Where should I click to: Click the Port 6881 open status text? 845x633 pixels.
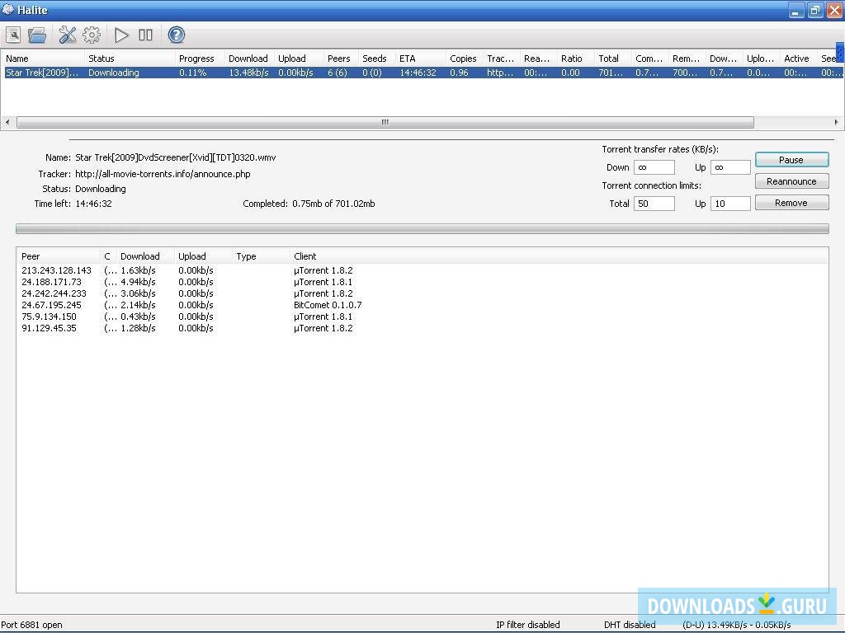click(x=32, y=625)
